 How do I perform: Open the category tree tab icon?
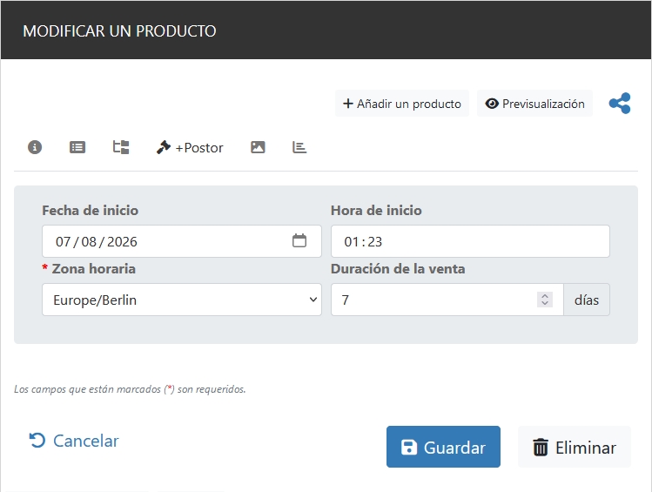121,147
